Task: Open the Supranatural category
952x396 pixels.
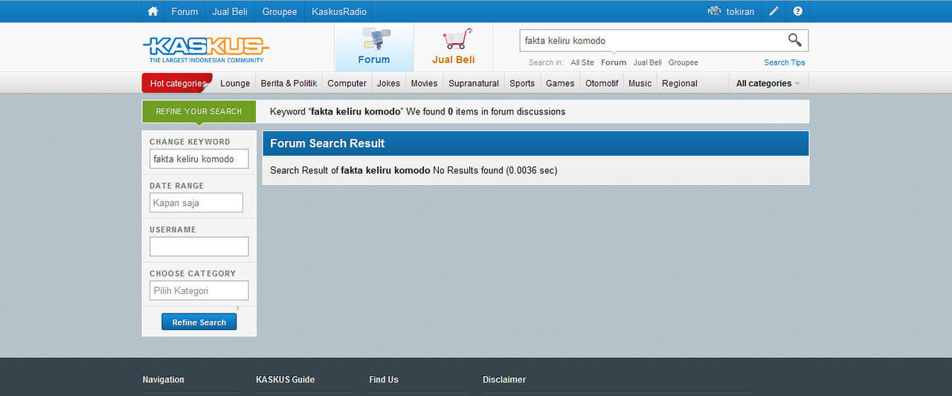Action: point(474,83)
